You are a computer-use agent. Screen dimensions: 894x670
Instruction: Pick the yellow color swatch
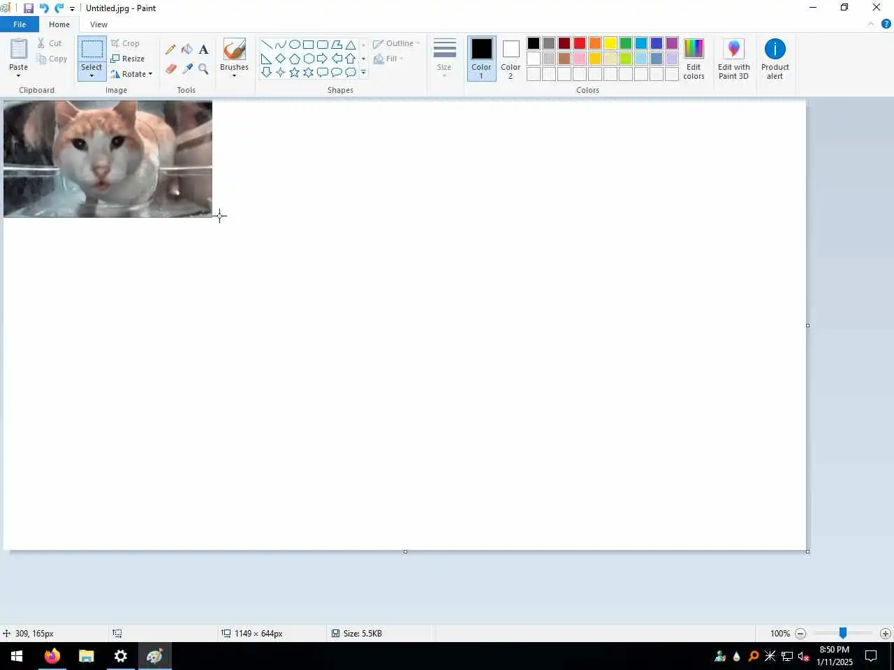click(x=610, y=43)
